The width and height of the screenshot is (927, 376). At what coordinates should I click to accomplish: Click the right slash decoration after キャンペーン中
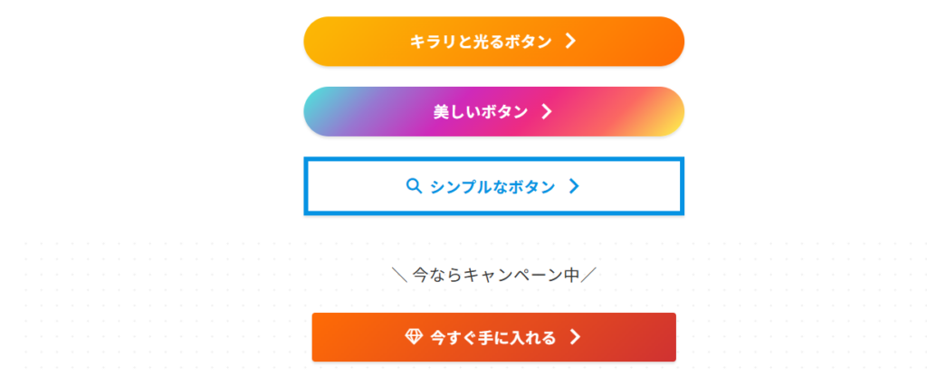[x=588, y=275]
